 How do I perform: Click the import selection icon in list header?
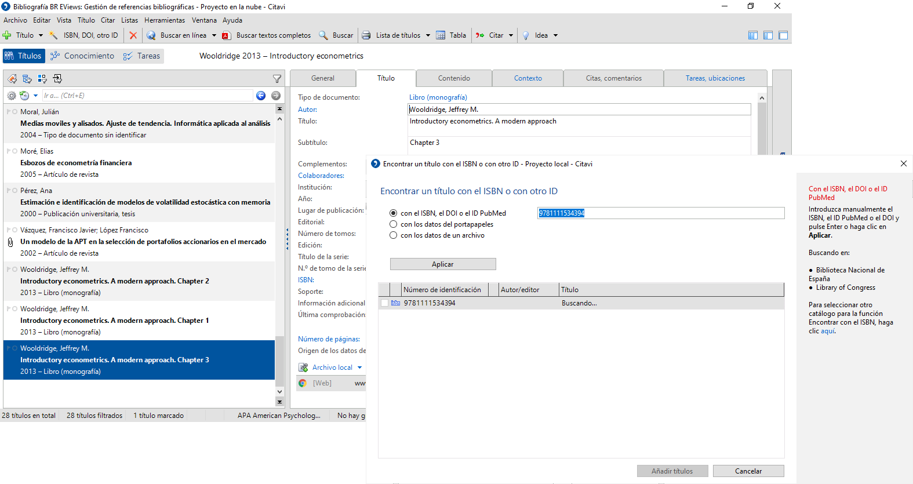tap(57, 79)
